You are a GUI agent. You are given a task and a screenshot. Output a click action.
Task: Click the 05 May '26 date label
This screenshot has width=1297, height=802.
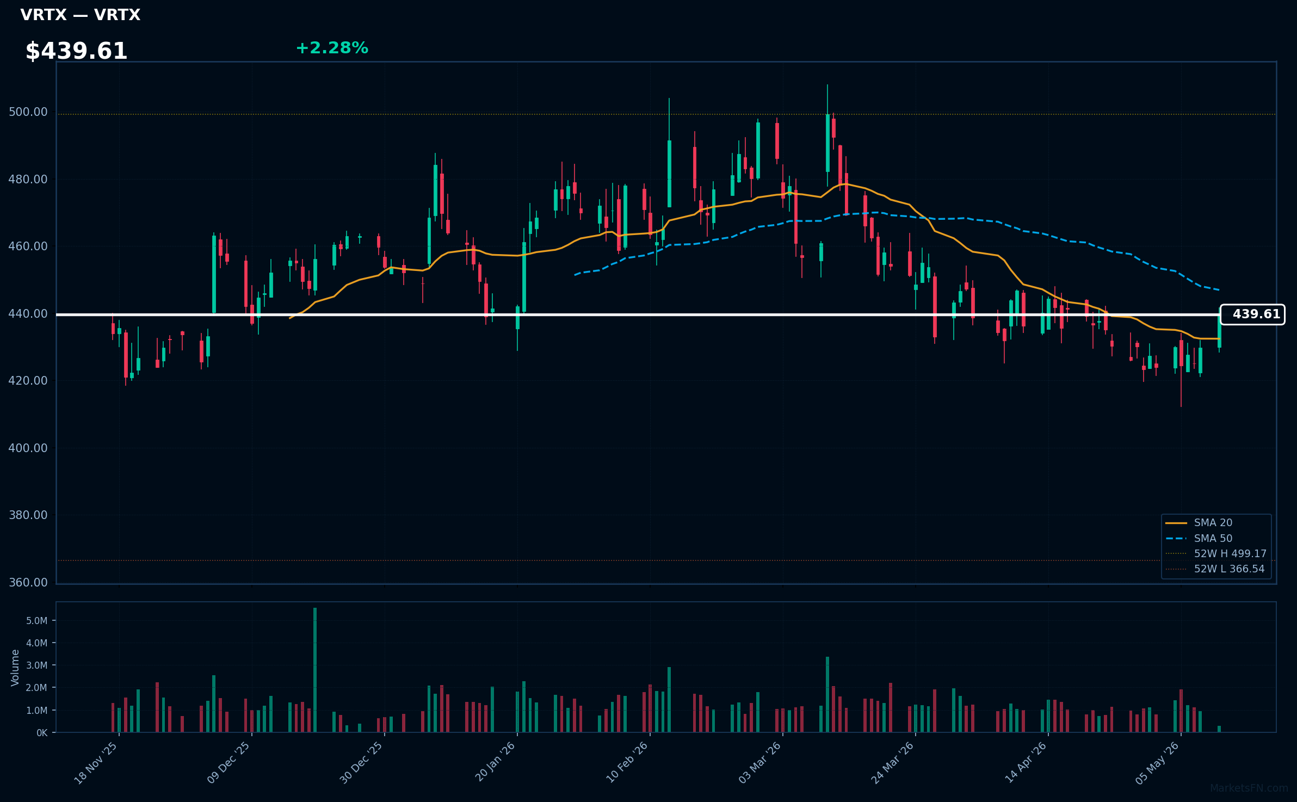click(1157, 763)
